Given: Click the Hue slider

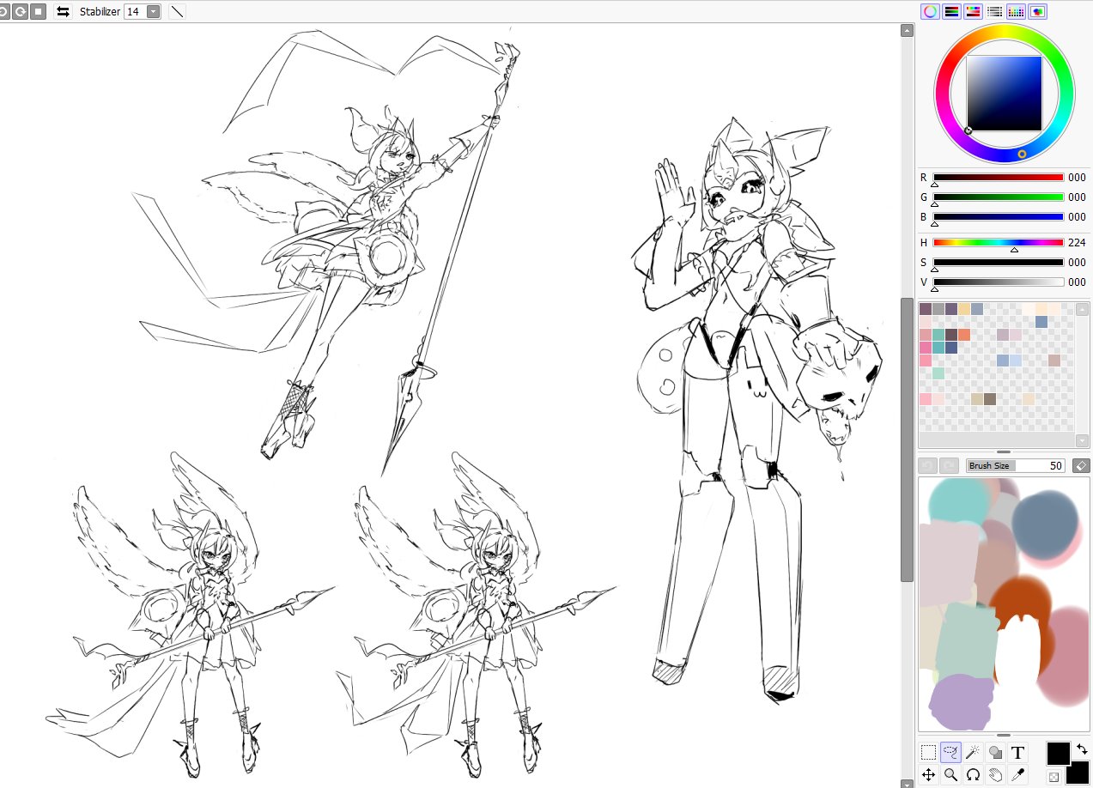Looking at the screenshot, I should [999, 243].
